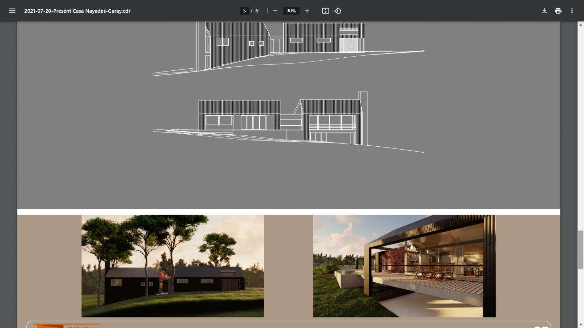Click the lower elevation drawing with chimney

coord(288,122)
